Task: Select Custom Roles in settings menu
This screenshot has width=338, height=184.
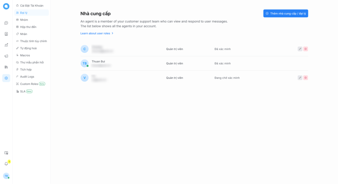Action: (x=29, y=84)
